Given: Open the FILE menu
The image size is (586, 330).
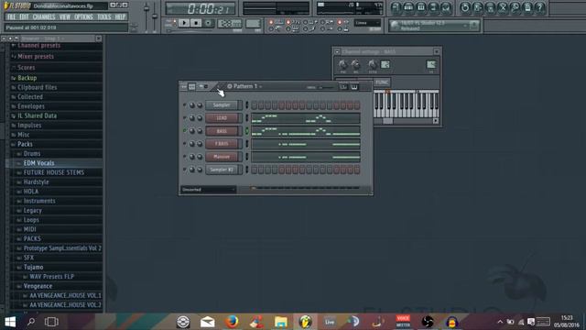Looking at the screenshot, I should pyautogui.click(x=11, y=16).
